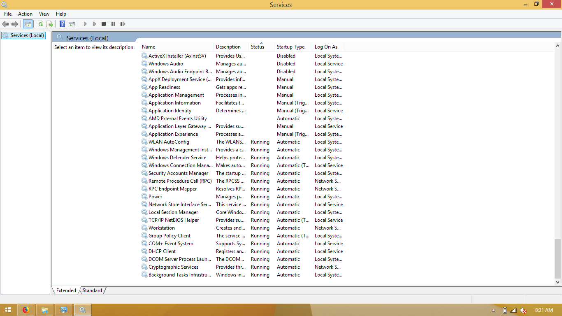
Task: Click the Stop Service square icon
Action: point(104,24)
